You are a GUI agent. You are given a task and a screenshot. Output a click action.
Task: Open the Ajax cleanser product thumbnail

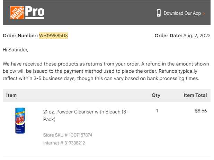tap(20, 121)
